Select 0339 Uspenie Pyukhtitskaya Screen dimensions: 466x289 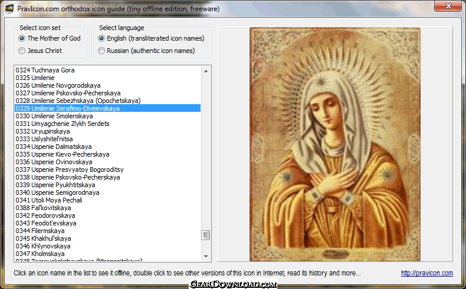tap(108, 185)
